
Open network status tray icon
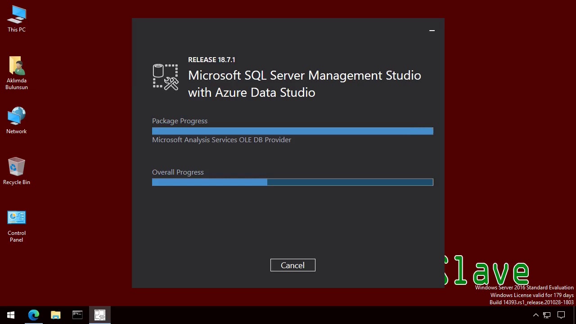(547, 315)
